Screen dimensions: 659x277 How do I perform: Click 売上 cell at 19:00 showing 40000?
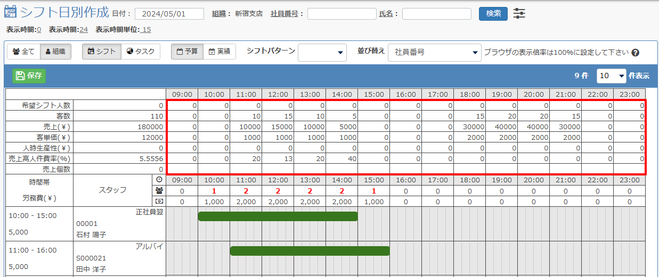tap(501, 127)
